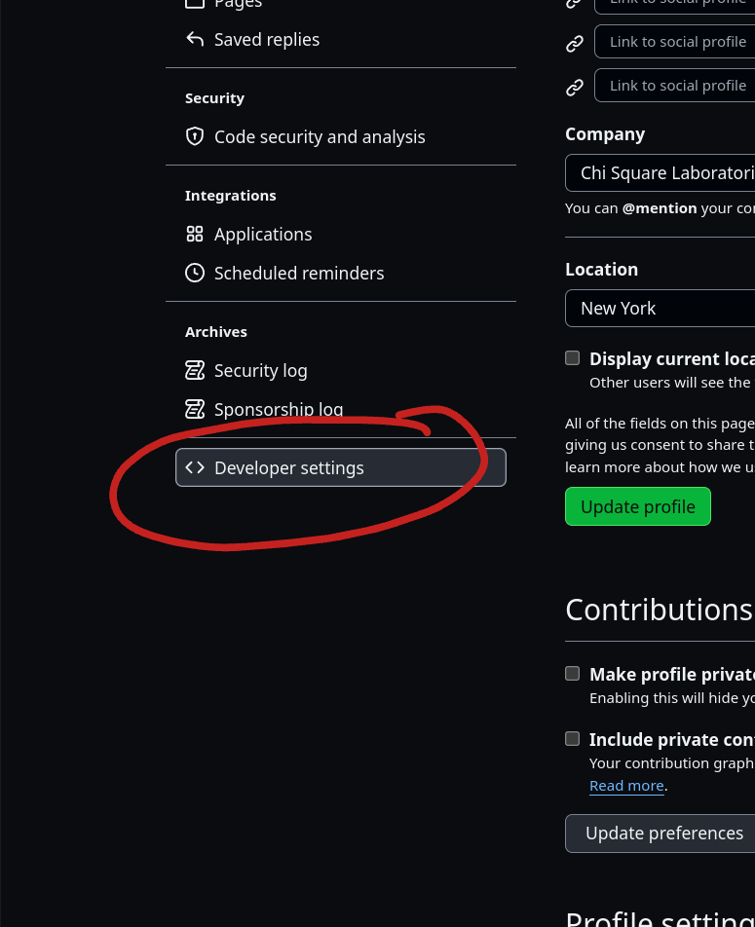Click the link icon beside the last social profile field
Screen dimensions: 755x927
click(575, 88)
